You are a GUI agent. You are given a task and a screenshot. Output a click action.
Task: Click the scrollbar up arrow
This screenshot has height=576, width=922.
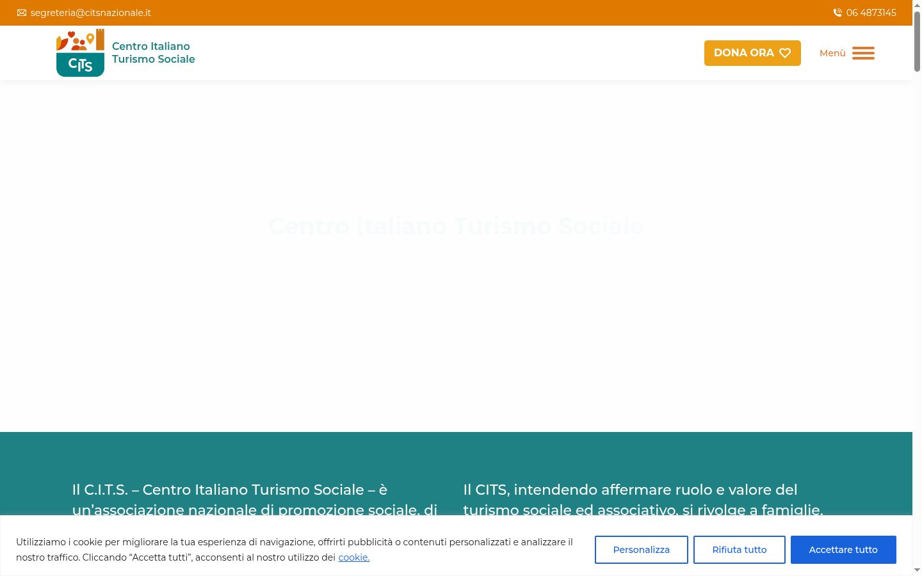917,4
